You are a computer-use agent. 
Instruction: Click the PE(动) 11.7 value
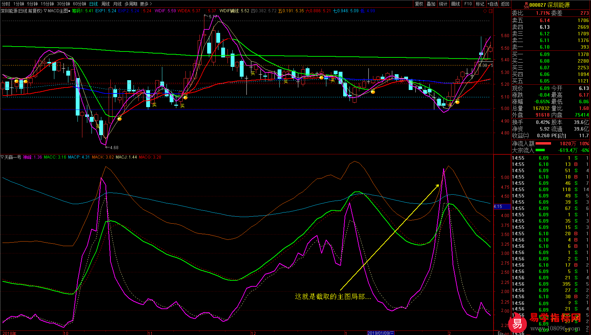[584, 135]
